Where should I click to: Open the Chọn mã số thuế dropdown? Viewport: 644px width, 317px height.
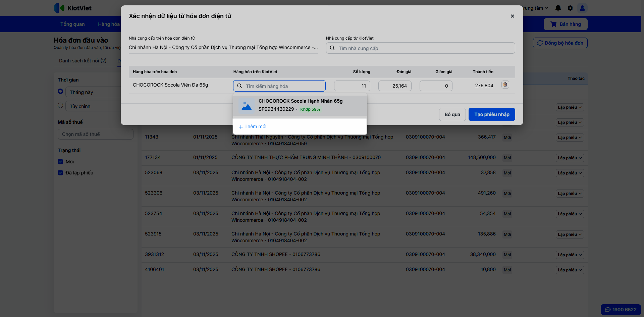tap(96, 134)
